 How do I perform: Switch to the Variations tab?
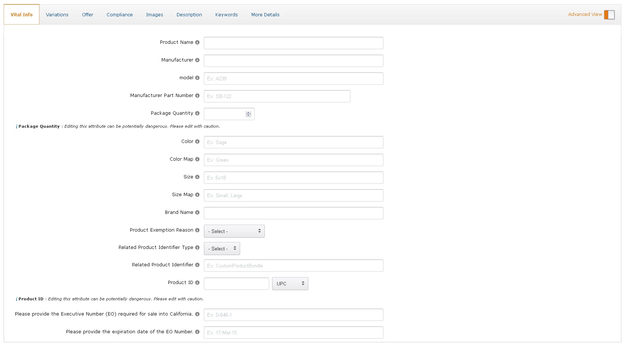pos(57,15)
